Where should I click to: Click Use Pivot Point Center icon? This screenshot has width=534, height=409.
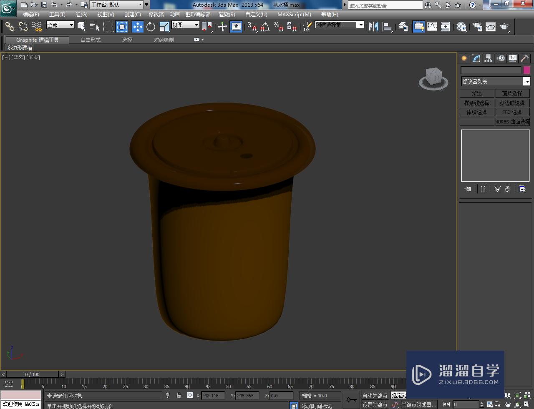coord(207,27)
